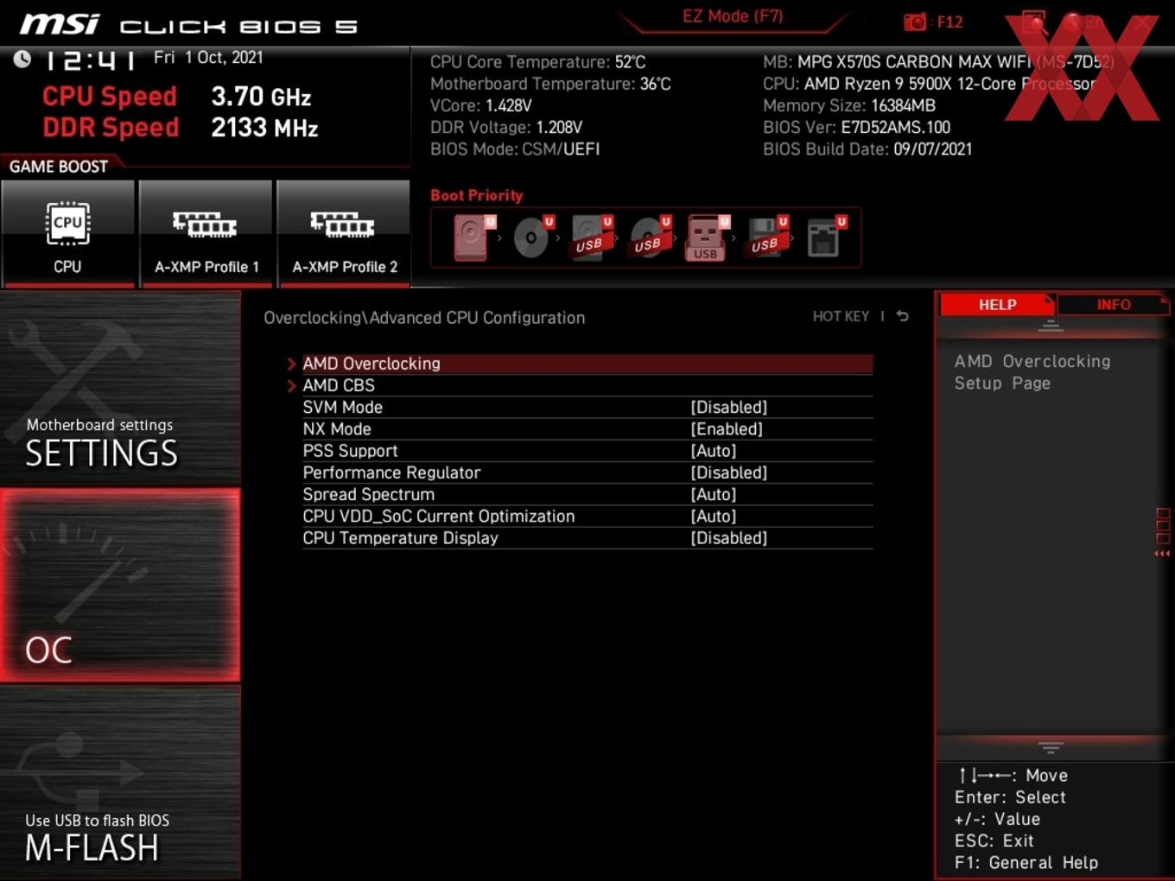Image resolution: width=1175 pixels, height=881 pixels.
Task: Click the DDR Speed 2133 MHz readout
Action: coord(181,128)
